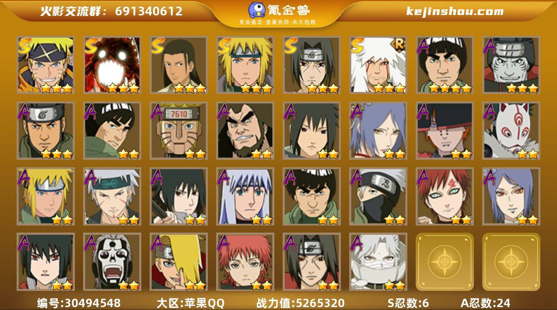Click the red glowing-eyed beast S-rank portrait
The width and height of the screenshot is (557, 310).
tap(112, 65)
